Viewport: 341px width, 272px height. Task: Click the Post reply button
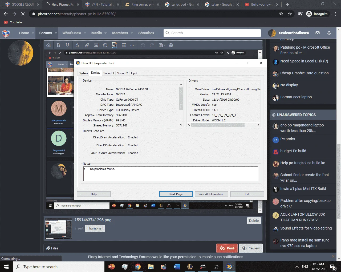pyautogui.click(x=227, y=248)
